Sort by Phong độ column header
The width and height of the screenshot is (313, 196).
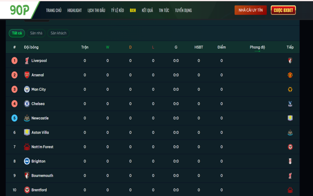(x=257, y=47)
